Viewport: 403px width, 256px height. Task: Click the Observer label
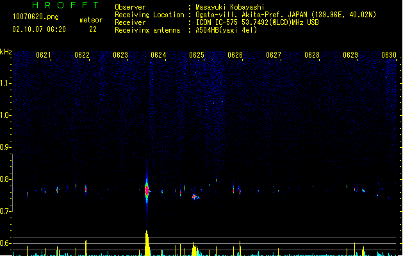130,7
